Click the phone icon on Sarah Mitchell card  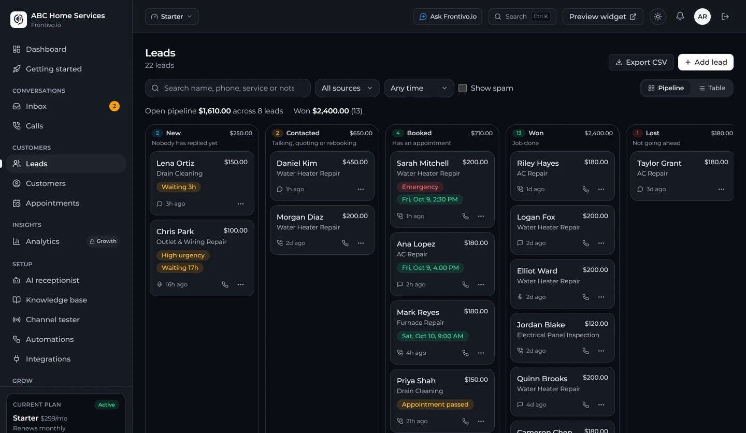465,216
